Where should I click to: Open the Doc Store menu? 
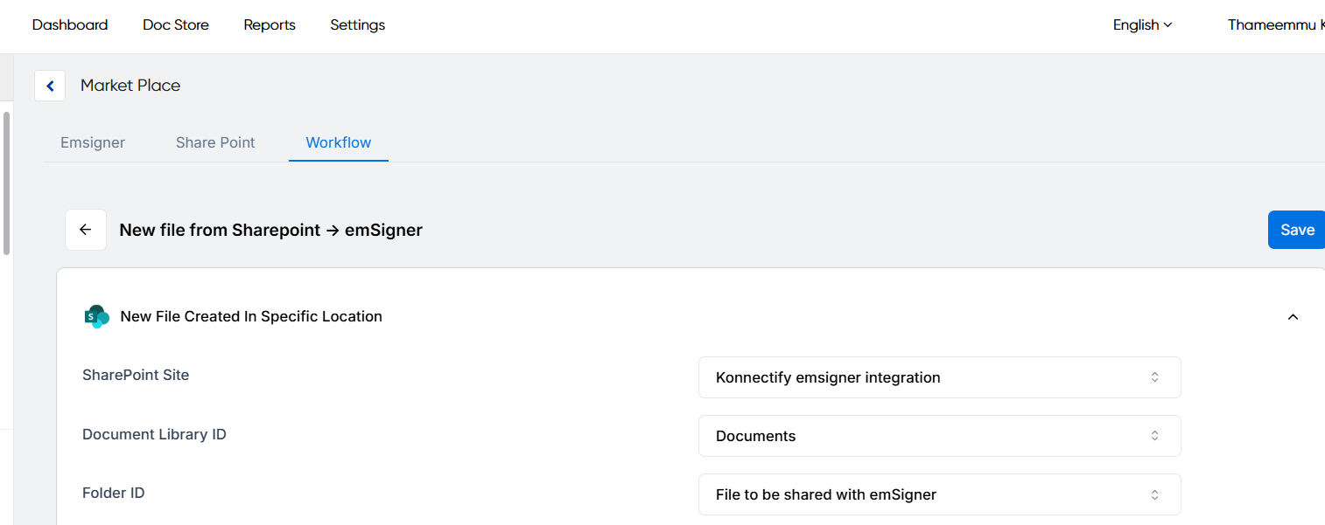click(x=176, y=25)
